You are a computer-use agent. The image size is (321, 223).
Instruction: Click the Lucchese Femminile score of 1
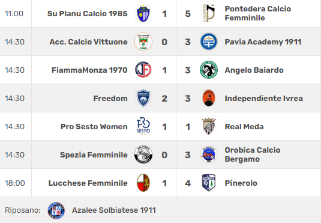tap(164, 183)
